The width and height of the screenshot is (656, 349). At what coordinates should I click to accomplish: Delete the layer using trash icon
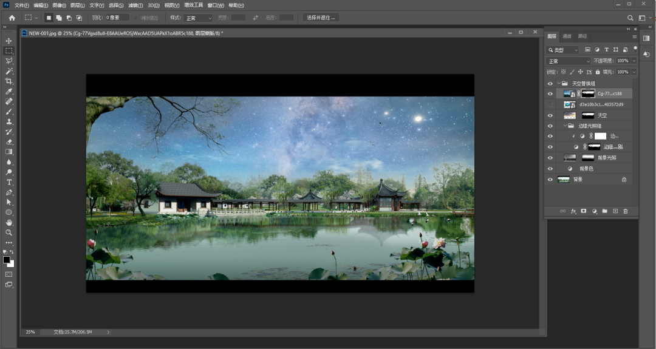tap(626, 211)
